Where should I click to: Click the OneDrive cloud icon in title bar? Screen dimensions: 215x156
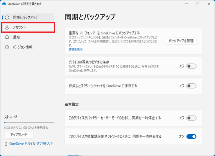(4, 4)
